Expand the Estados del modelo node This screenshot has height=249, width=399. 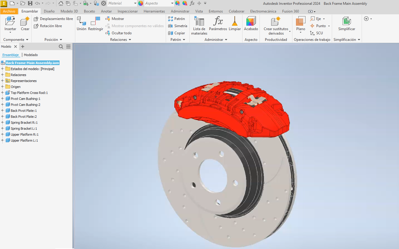[2, 69]
